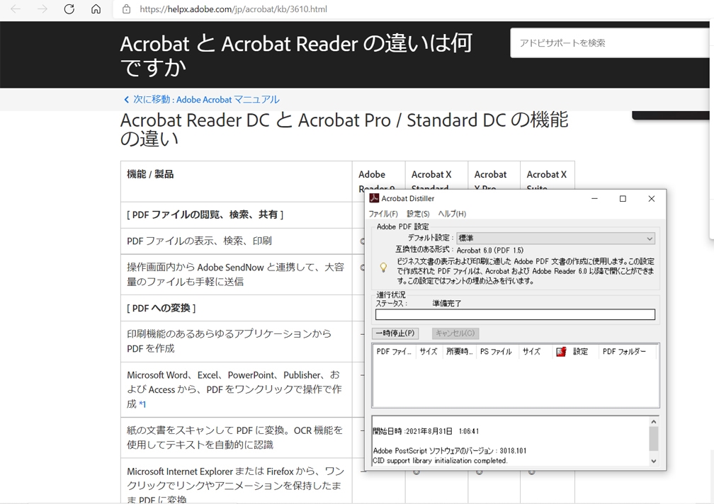Click the down arrow of the log scrollbar
Viewport: 714px width, 504px height.
[654, 461]
